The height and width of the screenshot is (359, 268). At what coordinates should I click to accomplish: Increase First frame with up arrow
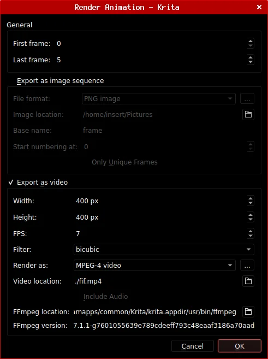(251, 41)
